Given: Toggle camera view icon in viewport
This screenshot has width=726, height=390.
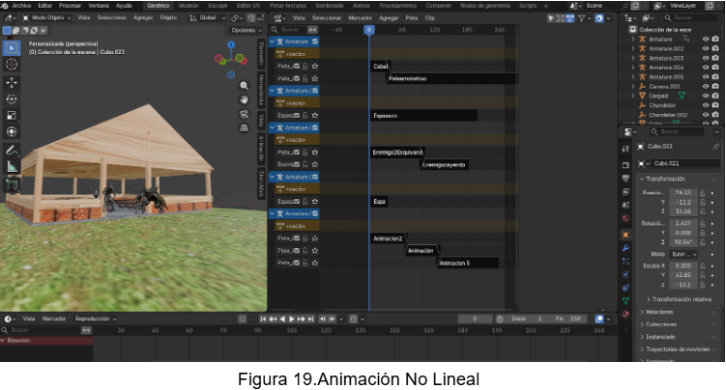Looking at the screenshot, I should (x=245, y=113).
